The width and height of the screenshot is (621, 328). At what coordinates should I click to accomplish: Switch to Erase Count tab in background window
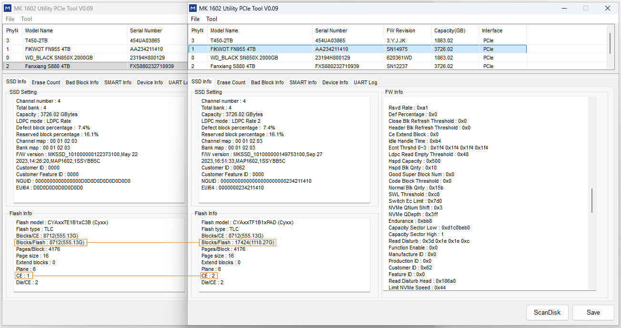pos(46,82)
